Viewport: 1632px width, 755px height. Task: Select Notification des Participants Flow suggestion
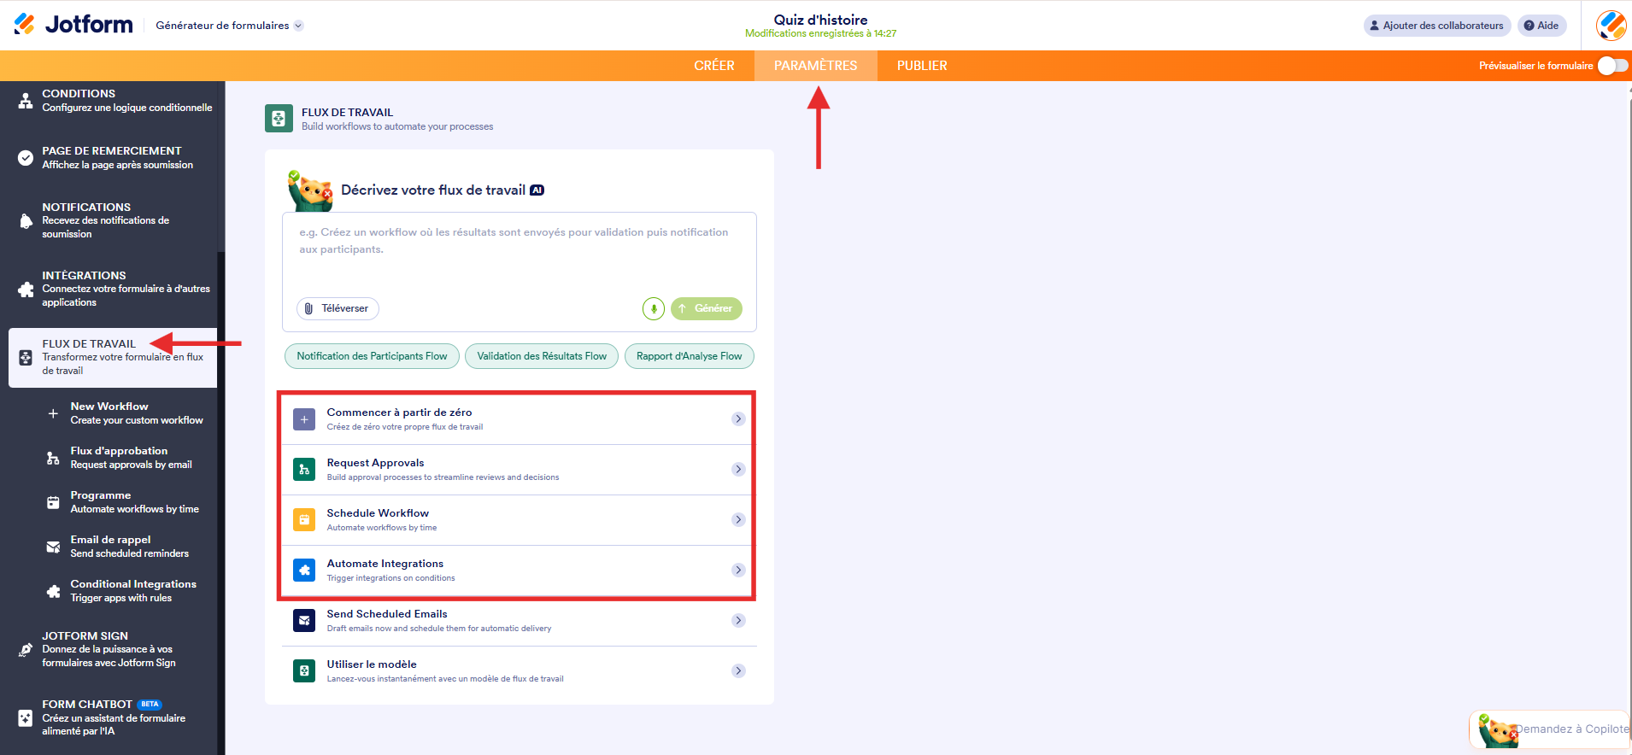tap(372, 356)
